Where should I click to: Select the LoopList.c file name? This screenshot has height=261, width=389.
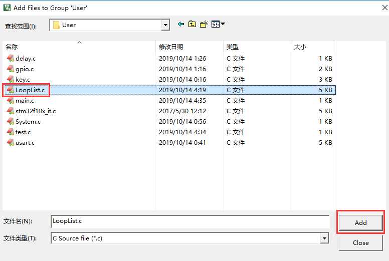[30, 90]
